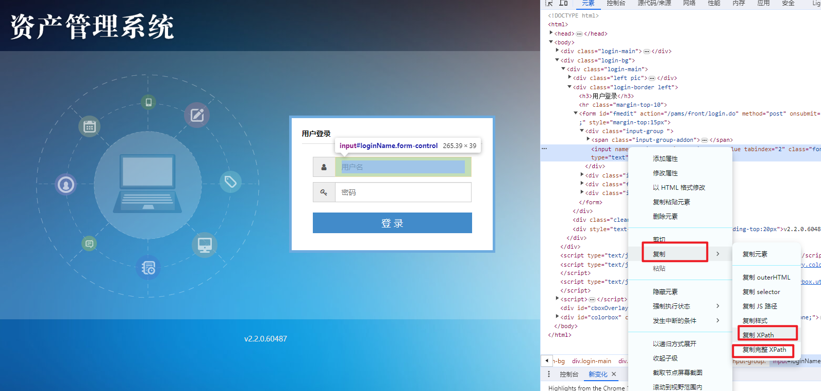Expand the head node

pyautogui.click(x=551, y=33)
